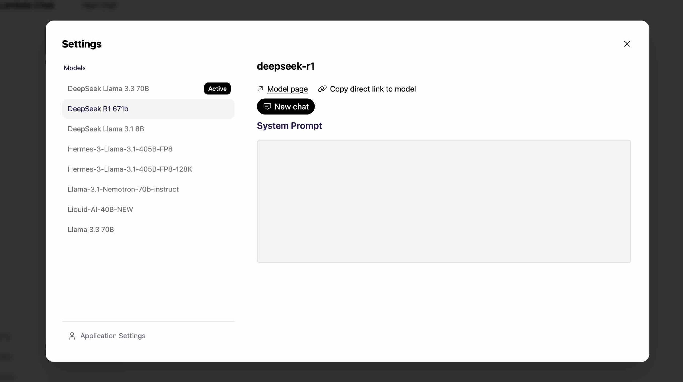The image size is (683, 382).
Task: Click the System Prompt heading
Action: 289,126
